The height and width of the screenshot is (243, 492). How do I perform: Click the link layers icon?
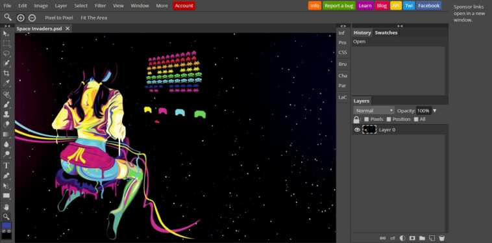coord(382,238)
